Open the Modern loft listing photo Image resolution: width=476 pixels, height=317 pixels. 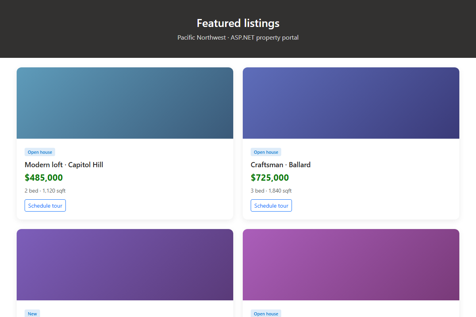click(125, 103)
